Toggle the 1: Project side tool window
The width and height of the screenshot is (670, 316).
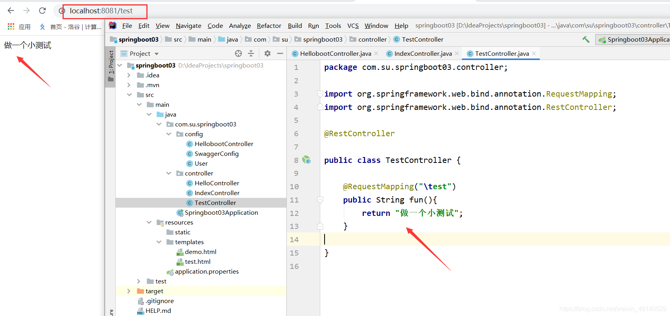(111, 66)
